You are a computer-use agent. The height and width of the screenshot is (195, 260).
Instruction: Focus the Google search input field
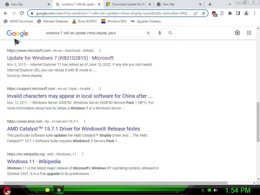click(94, 33)
